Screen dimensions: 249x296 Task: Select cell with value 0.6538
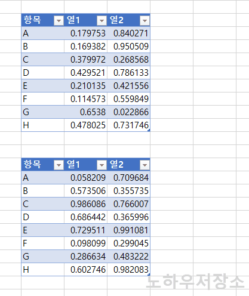click(86, 112)
